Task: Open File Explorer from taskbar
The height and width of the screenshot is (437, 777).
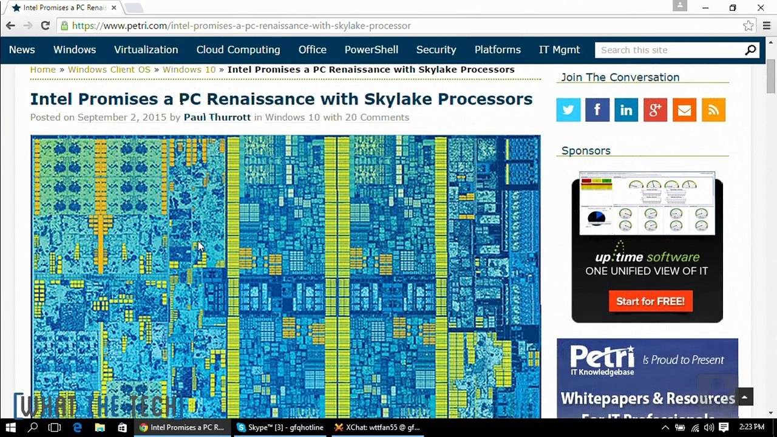Action: tap(100, 427)
